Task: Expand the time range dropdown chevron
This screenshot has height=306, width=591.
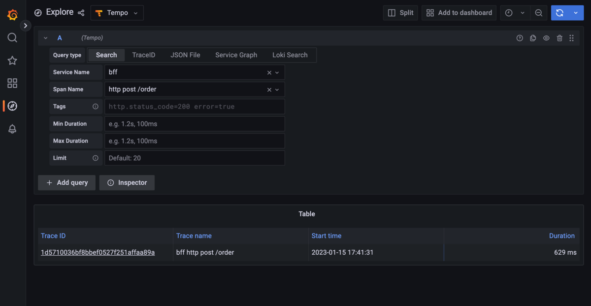Action: click(x=523, y=13)
